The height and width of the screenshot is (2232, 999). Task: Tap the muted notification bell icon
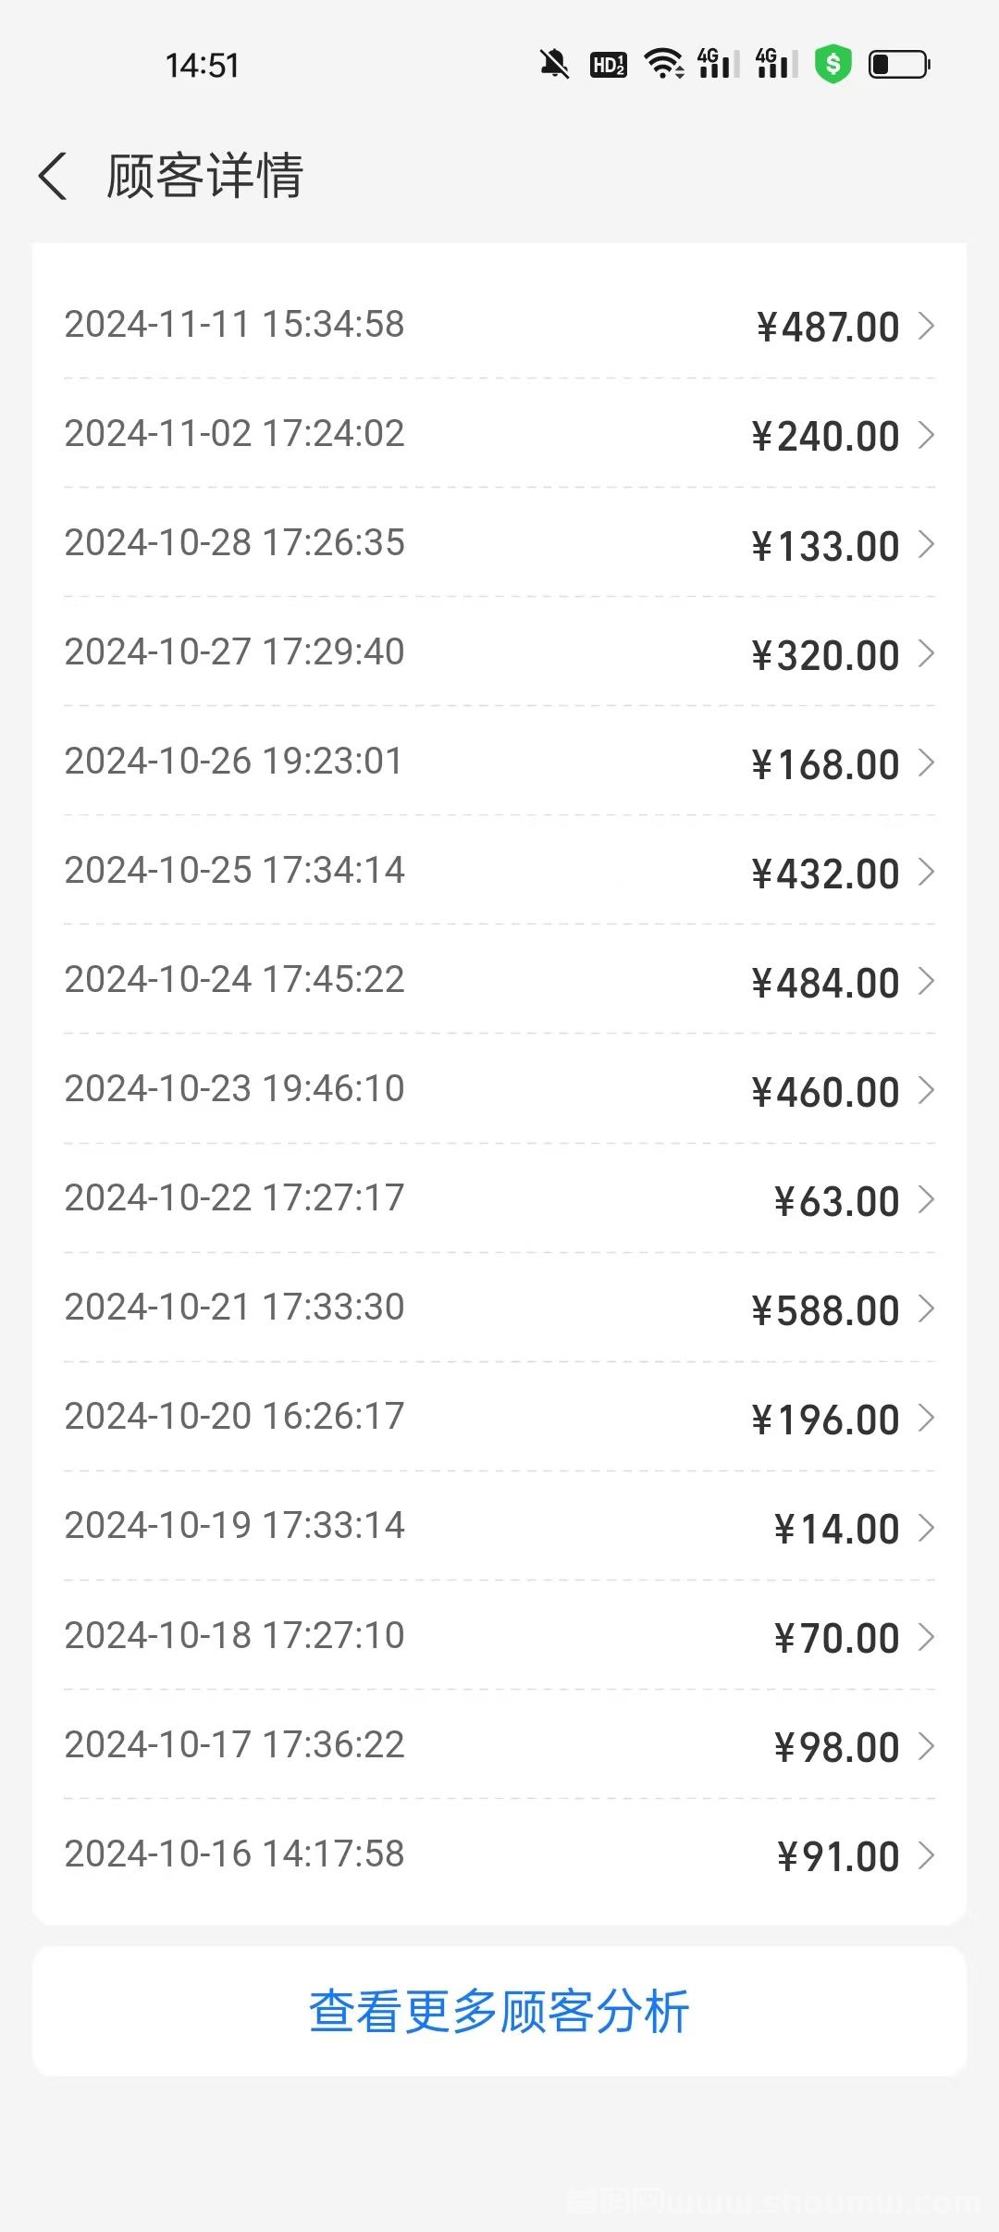tap(554, 65)
